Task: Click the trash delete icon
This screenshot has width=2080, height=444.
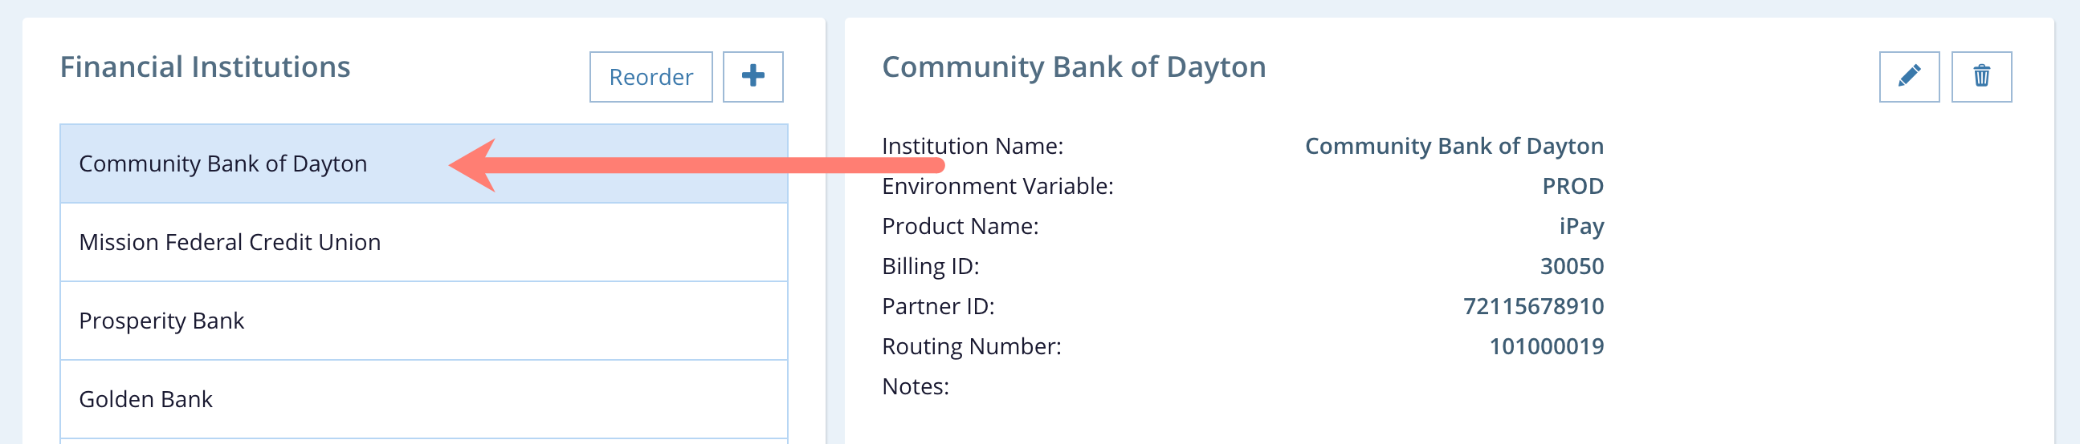Action: click(1980, 77)
